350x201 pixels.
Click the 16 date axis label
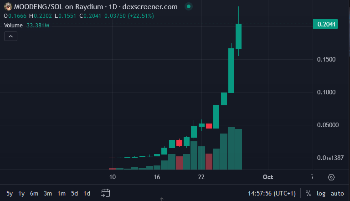point(157,177)
